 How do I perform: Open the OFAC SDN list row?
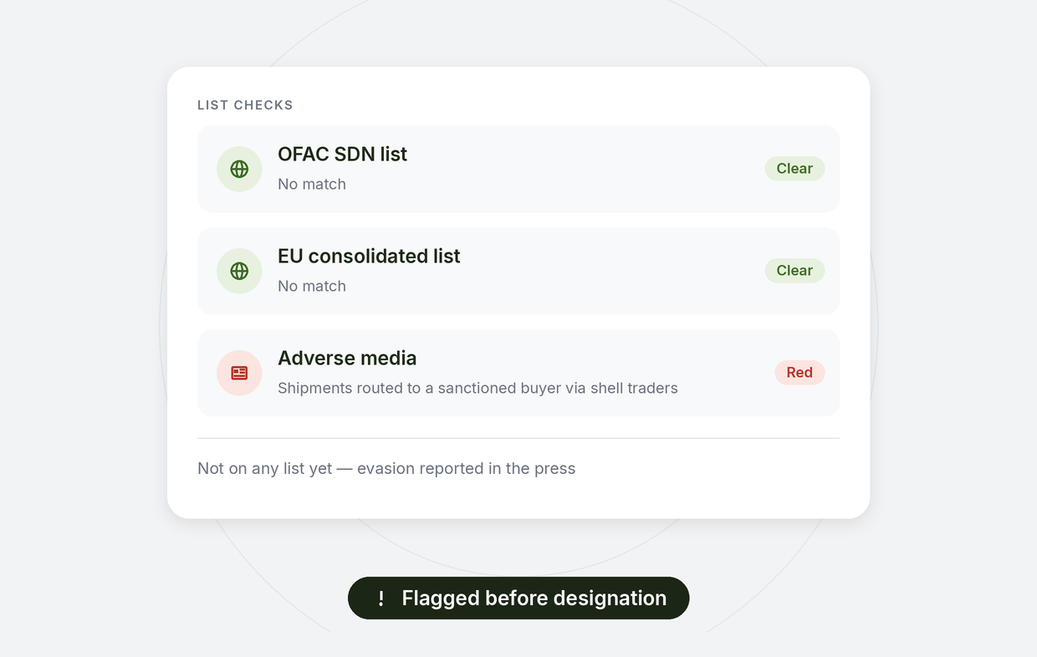point(518,169)
